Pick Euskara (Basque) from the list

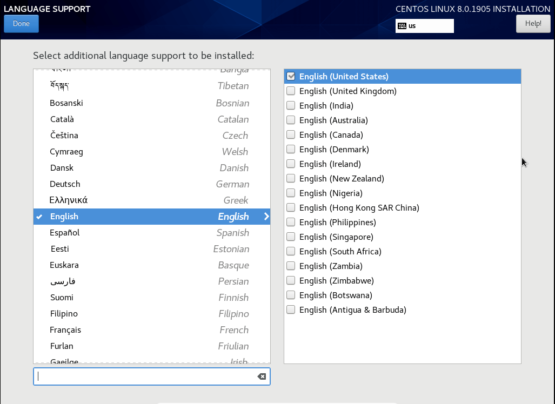[151, 265]
